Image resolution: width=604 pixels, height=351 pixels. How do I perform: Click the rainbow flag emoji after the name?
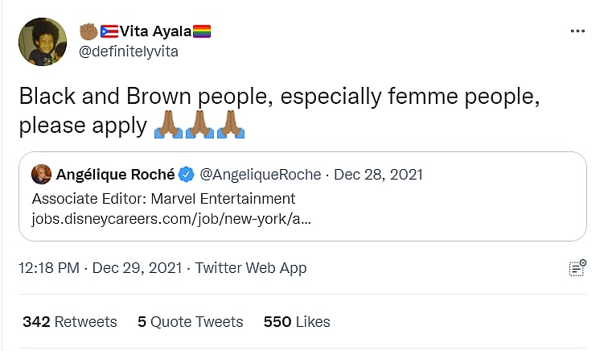[x=202, y=31]
